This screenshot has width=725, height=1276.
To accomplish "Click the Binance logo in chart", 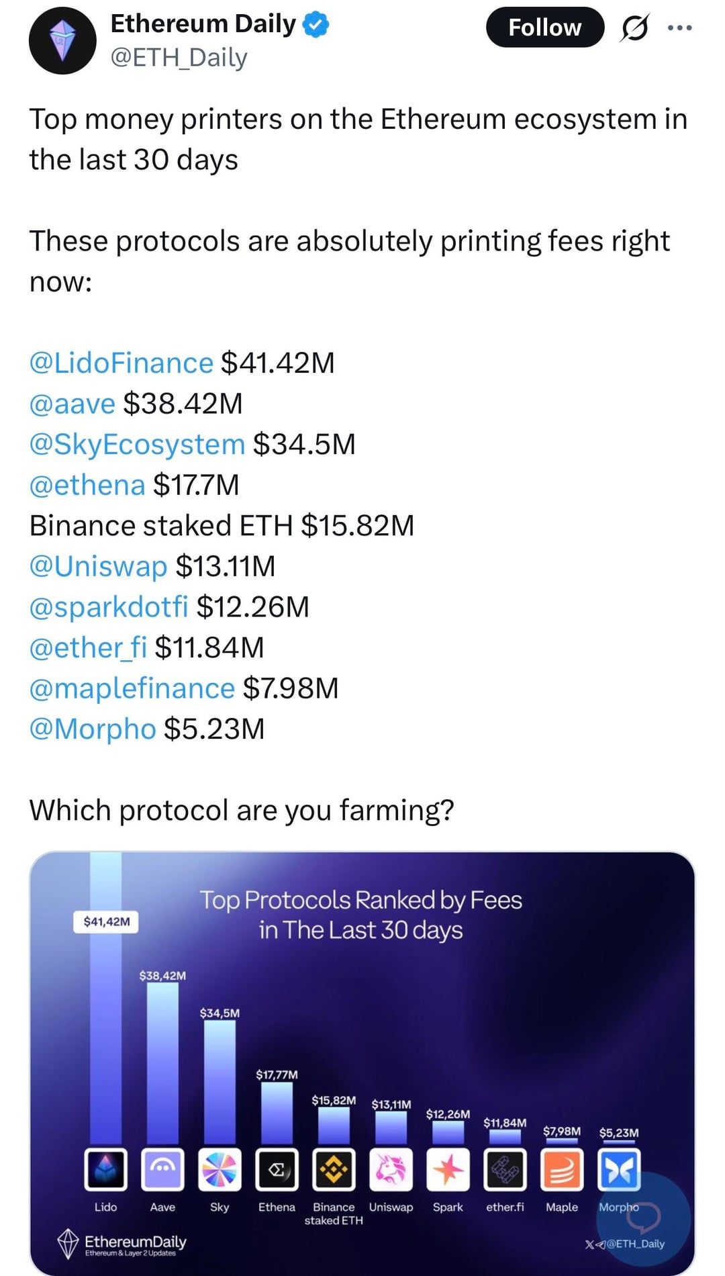I will click(334, 1169).
